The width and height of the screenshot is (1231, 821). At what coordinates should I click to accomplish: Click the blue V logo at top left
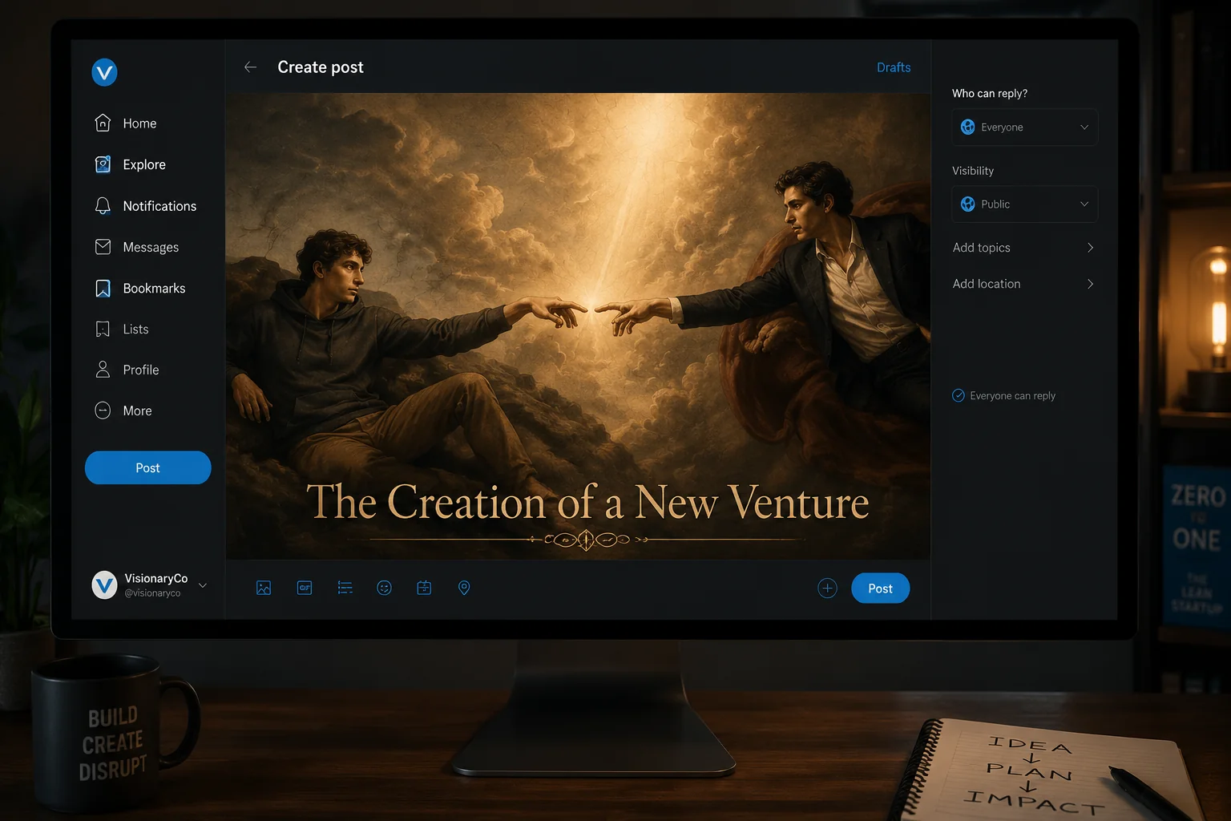105,72
